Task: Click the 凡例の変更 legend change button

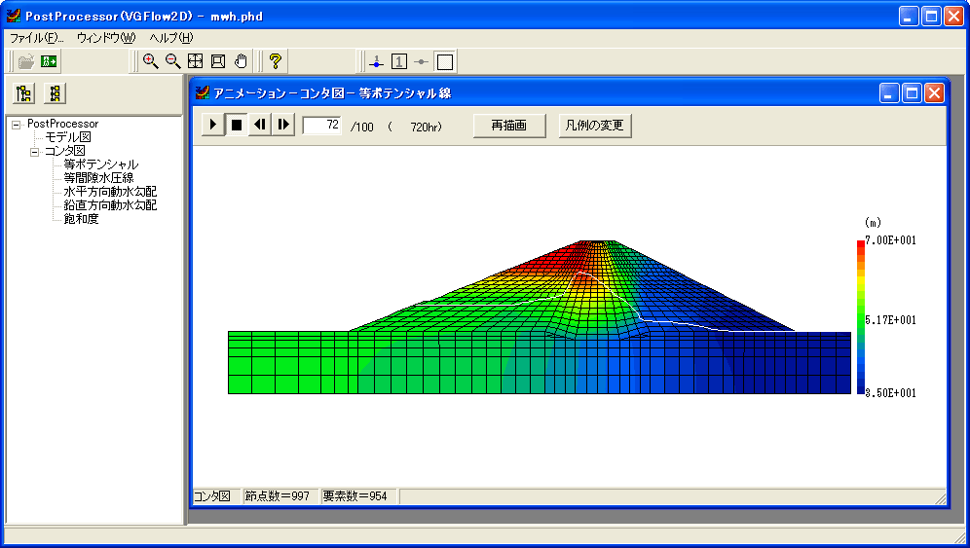Action: [x=594, y=126]
